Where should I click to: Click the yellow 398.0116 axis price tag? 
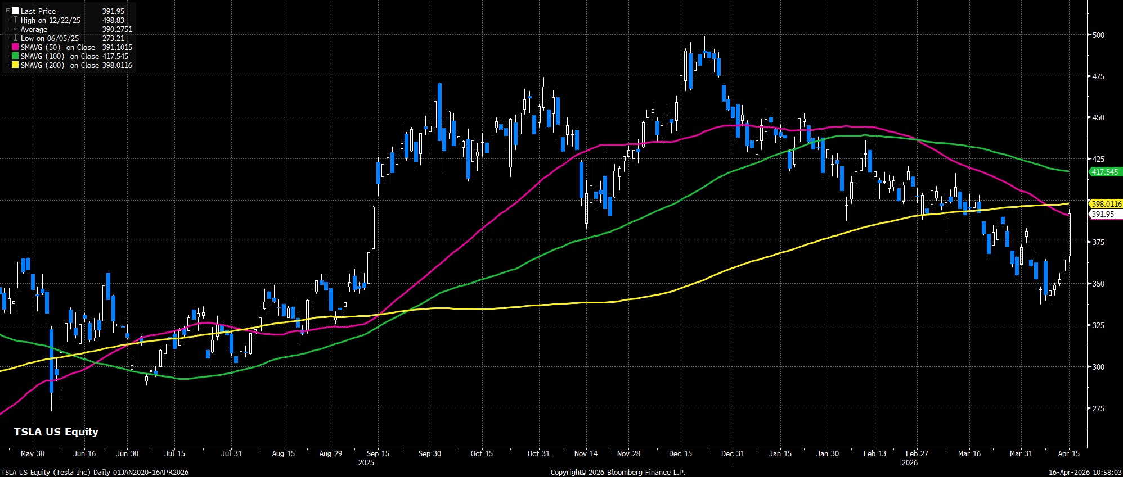pos(1106,204)
